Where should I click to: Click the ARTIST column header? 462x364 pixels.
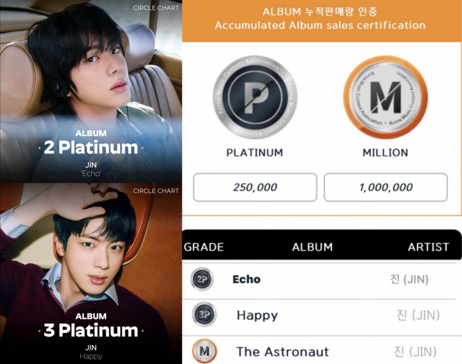(x=429, y=247)
